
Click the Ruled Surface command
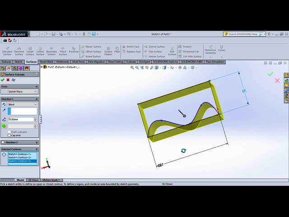tap(91, 57)
